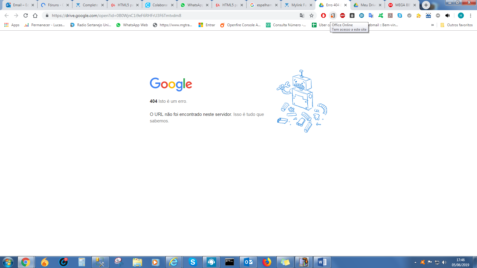Switch to the Meu Drive tab
This screenshot has height=268, width=477.
click(x=367, y=5)
